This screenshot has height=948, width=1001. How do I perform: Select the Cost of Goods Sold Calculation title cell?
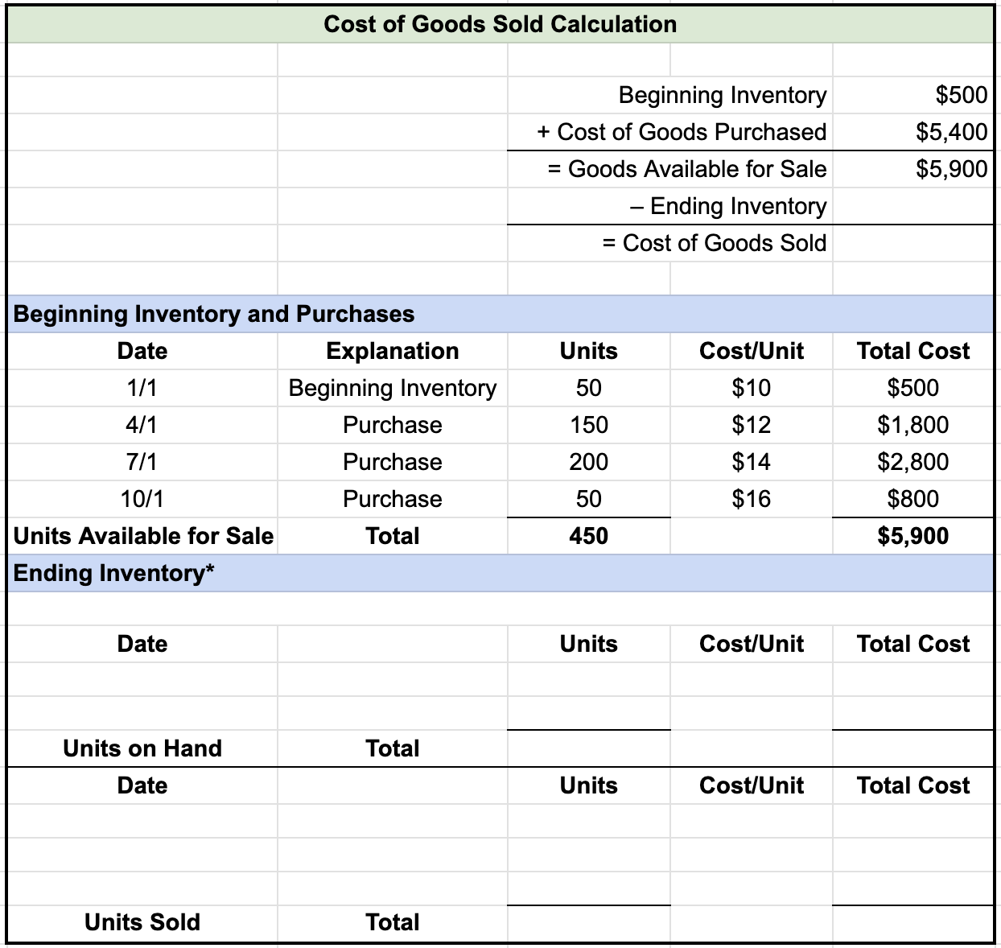point(499,24)
